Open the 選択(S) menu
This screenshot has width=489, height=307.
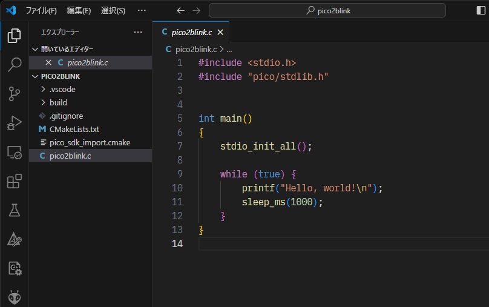pos(113,11)
